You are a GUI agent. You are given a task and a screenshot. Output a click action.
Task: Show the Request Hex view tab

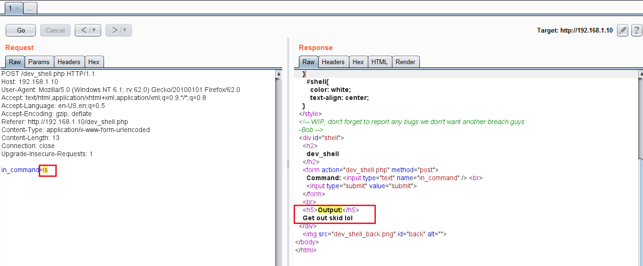tap(94, 62)
